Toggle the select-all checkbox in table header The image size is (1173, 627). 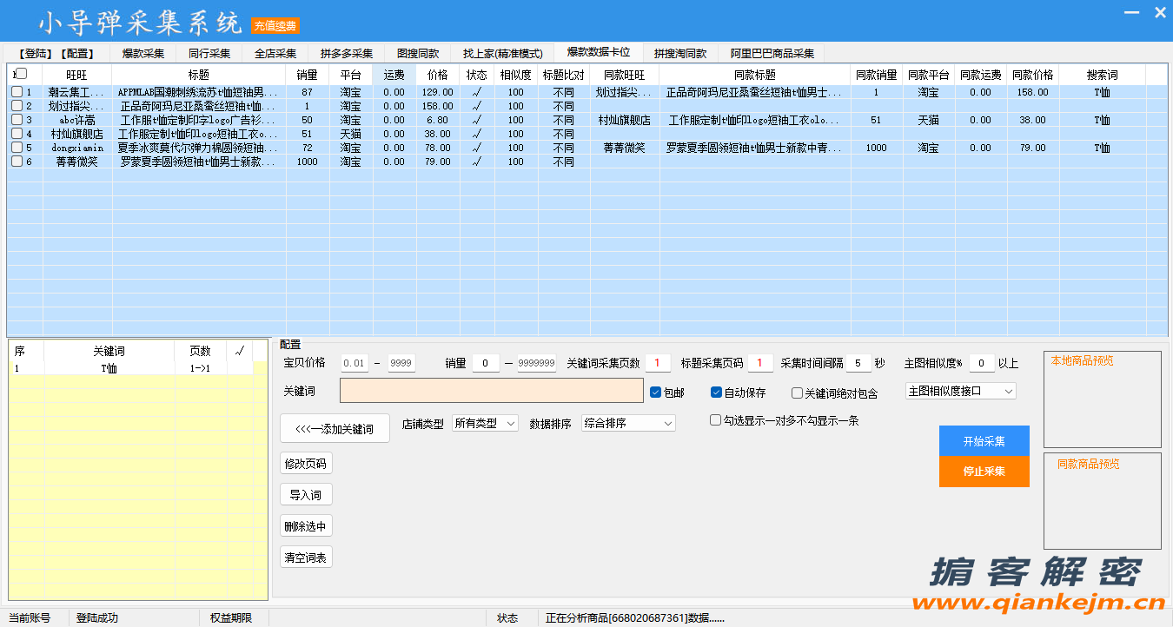coord(22,74)
